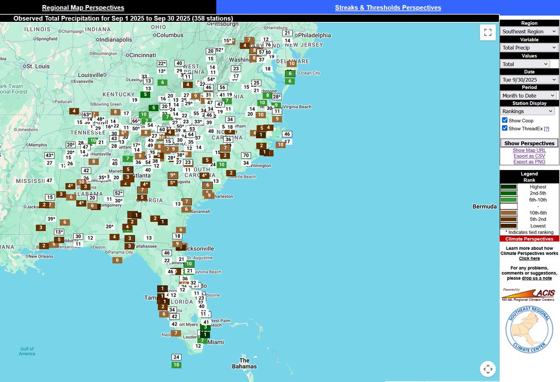The height and width of the screenshot is (382, 560).
Task: Select the station marker labeled 56
Action: [223, 87]
